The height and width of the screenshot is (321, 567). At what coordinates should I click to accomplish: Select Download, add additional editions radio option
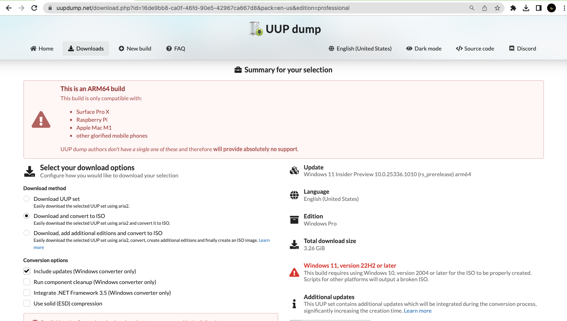pos(26,233)
